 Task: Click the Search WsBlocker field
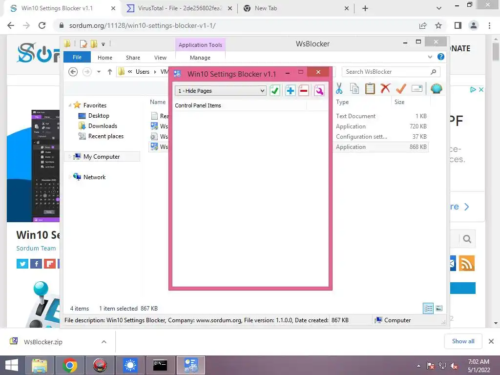[x=391, y=72]
